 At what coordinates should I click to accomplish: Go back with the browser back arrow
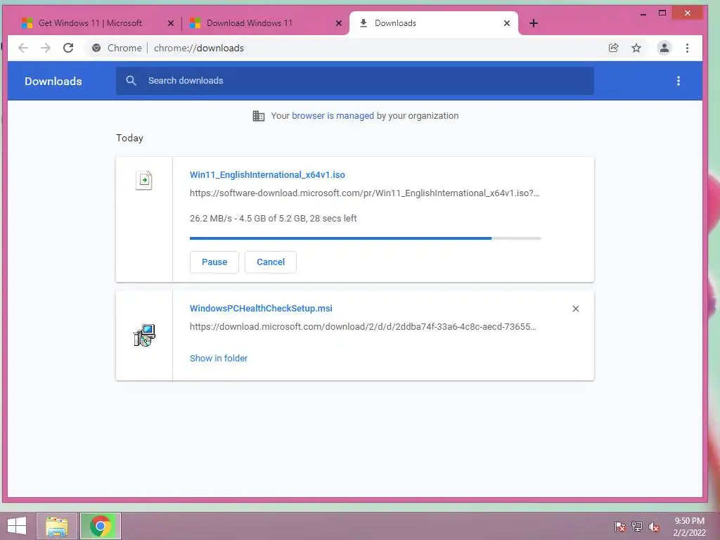(23, 48)
